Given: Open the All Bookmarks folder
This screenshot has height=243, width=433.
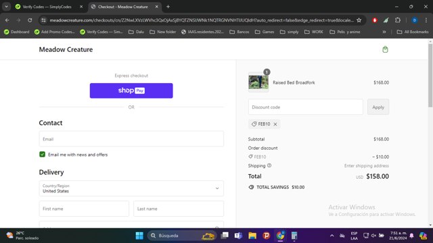Looking at the screenshot, I should tap(413, 32).
